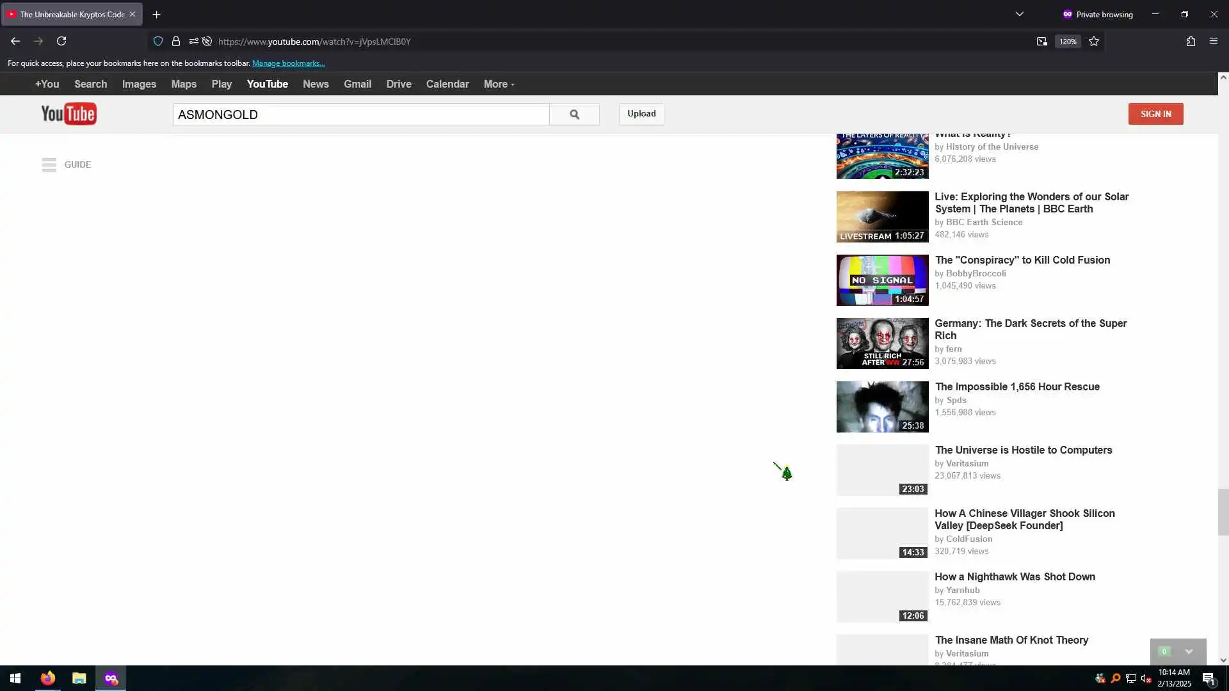Reload the page with the refresh icon
This screenshot has width=1229, height=691.
(x=61, y=42)
